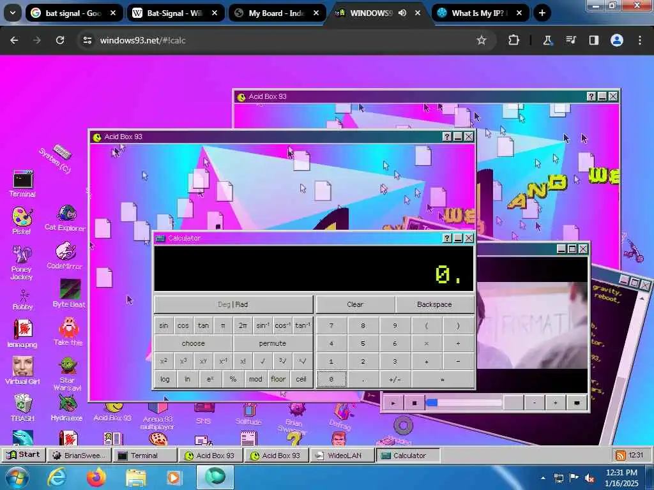Image resolution: width=654 pixels, height=490 pixels.
Task: Click the WideoLAN volume plus button
Action: (555, 403)
